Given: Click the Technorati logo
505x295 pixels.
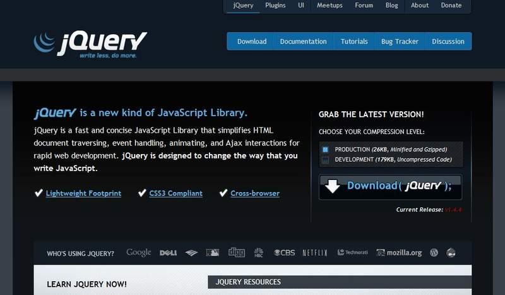Looking at the screenshot, I should point(352,253).
